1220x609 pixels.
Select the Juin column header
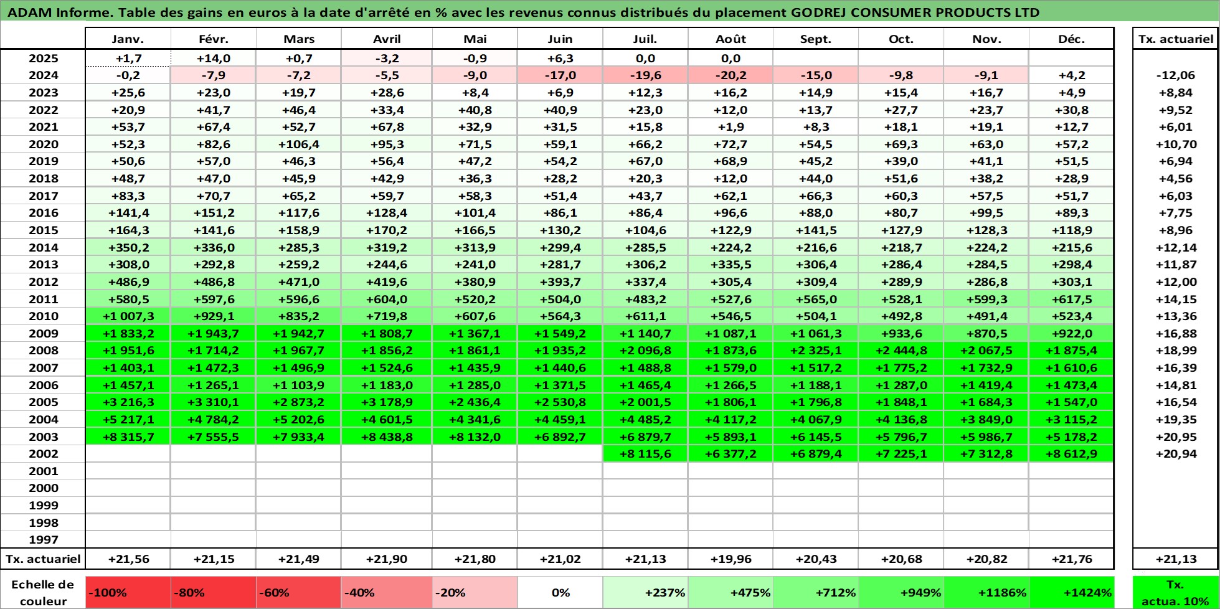tap(560, 39)
